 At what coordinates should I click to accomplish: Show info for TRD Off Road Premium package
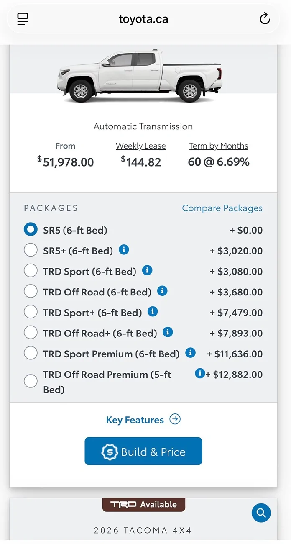pyautogui.click(x=200, y=373)
